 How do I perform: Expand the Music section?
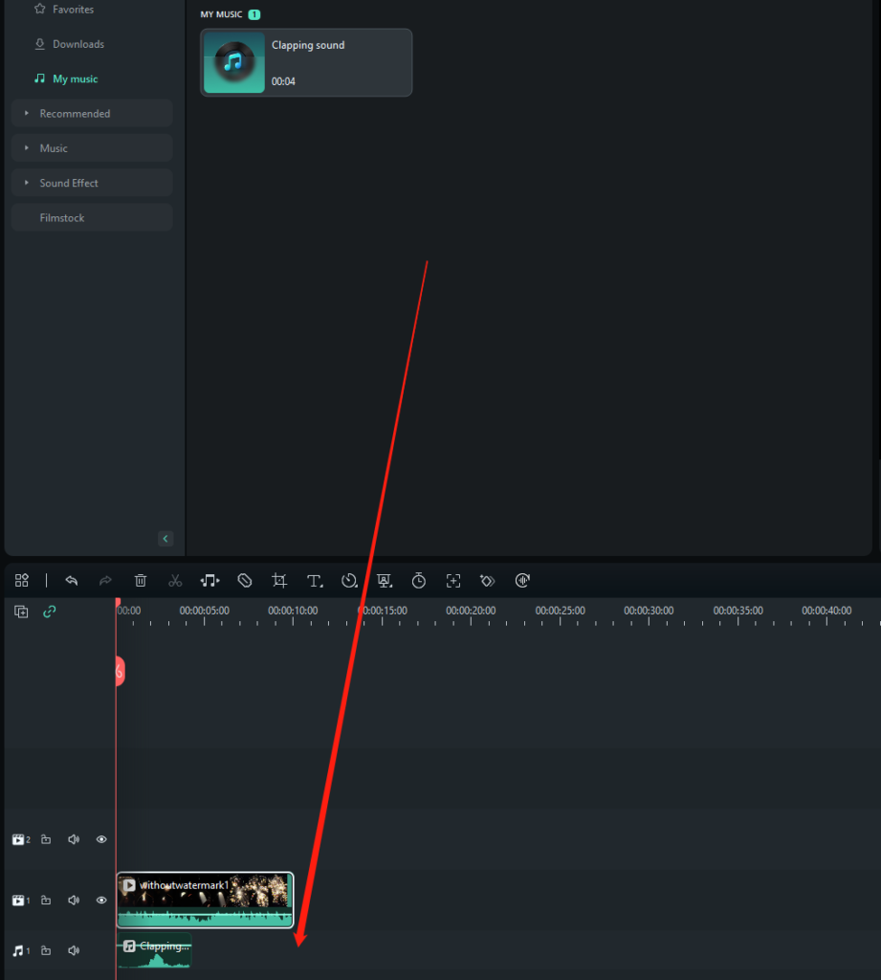coord(91,147)
